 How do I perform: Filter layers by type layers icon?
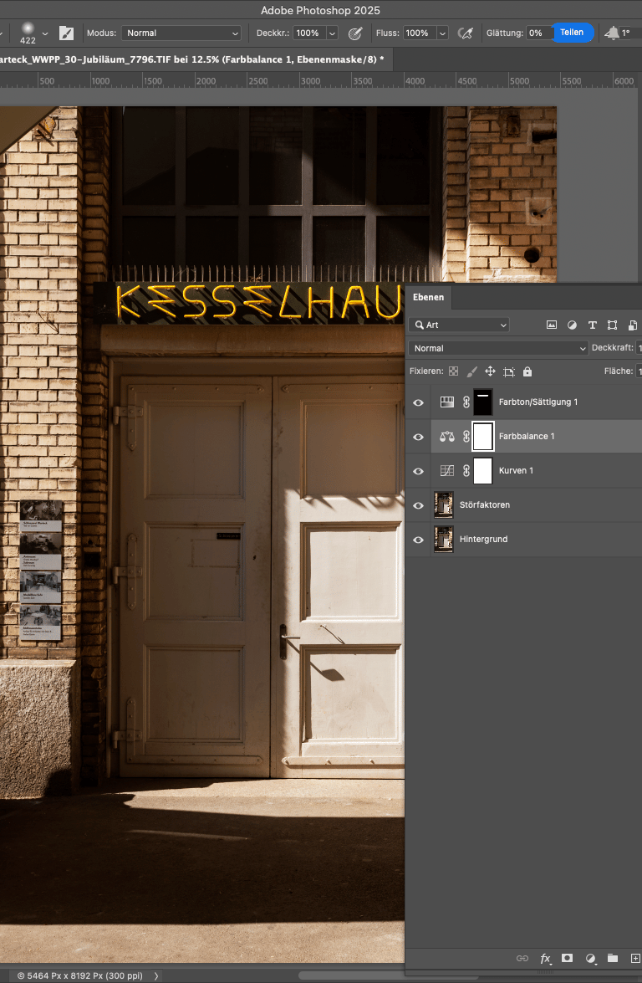[592, 325]
